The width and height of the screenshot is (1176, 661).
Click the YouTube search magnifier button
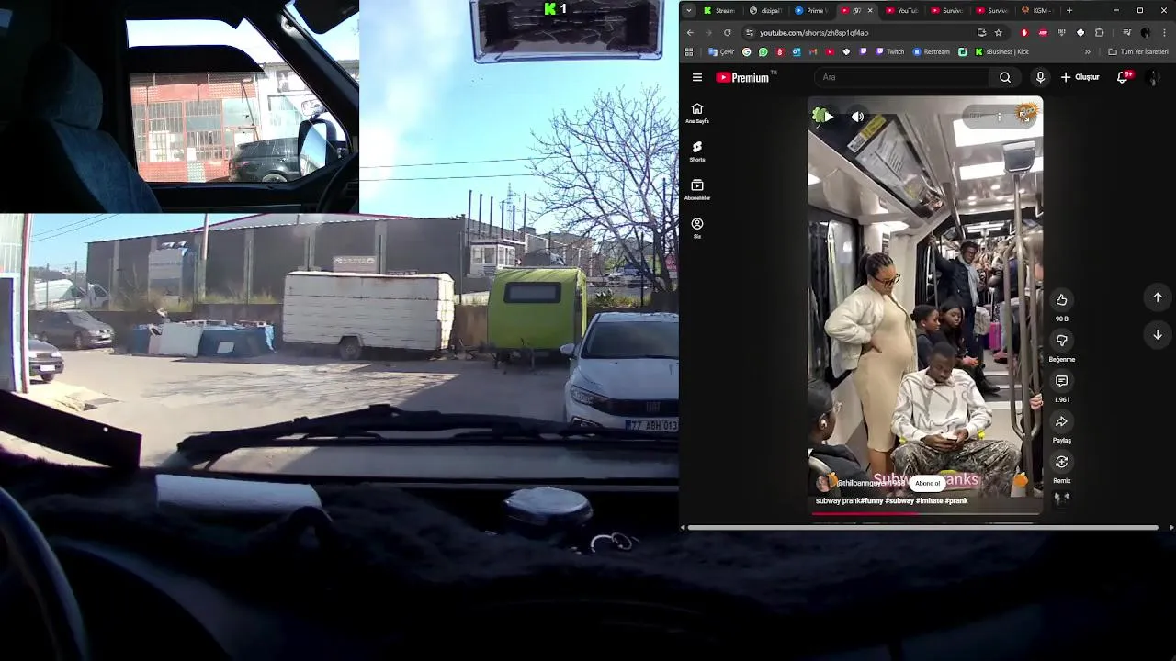tap(1005, 78)
